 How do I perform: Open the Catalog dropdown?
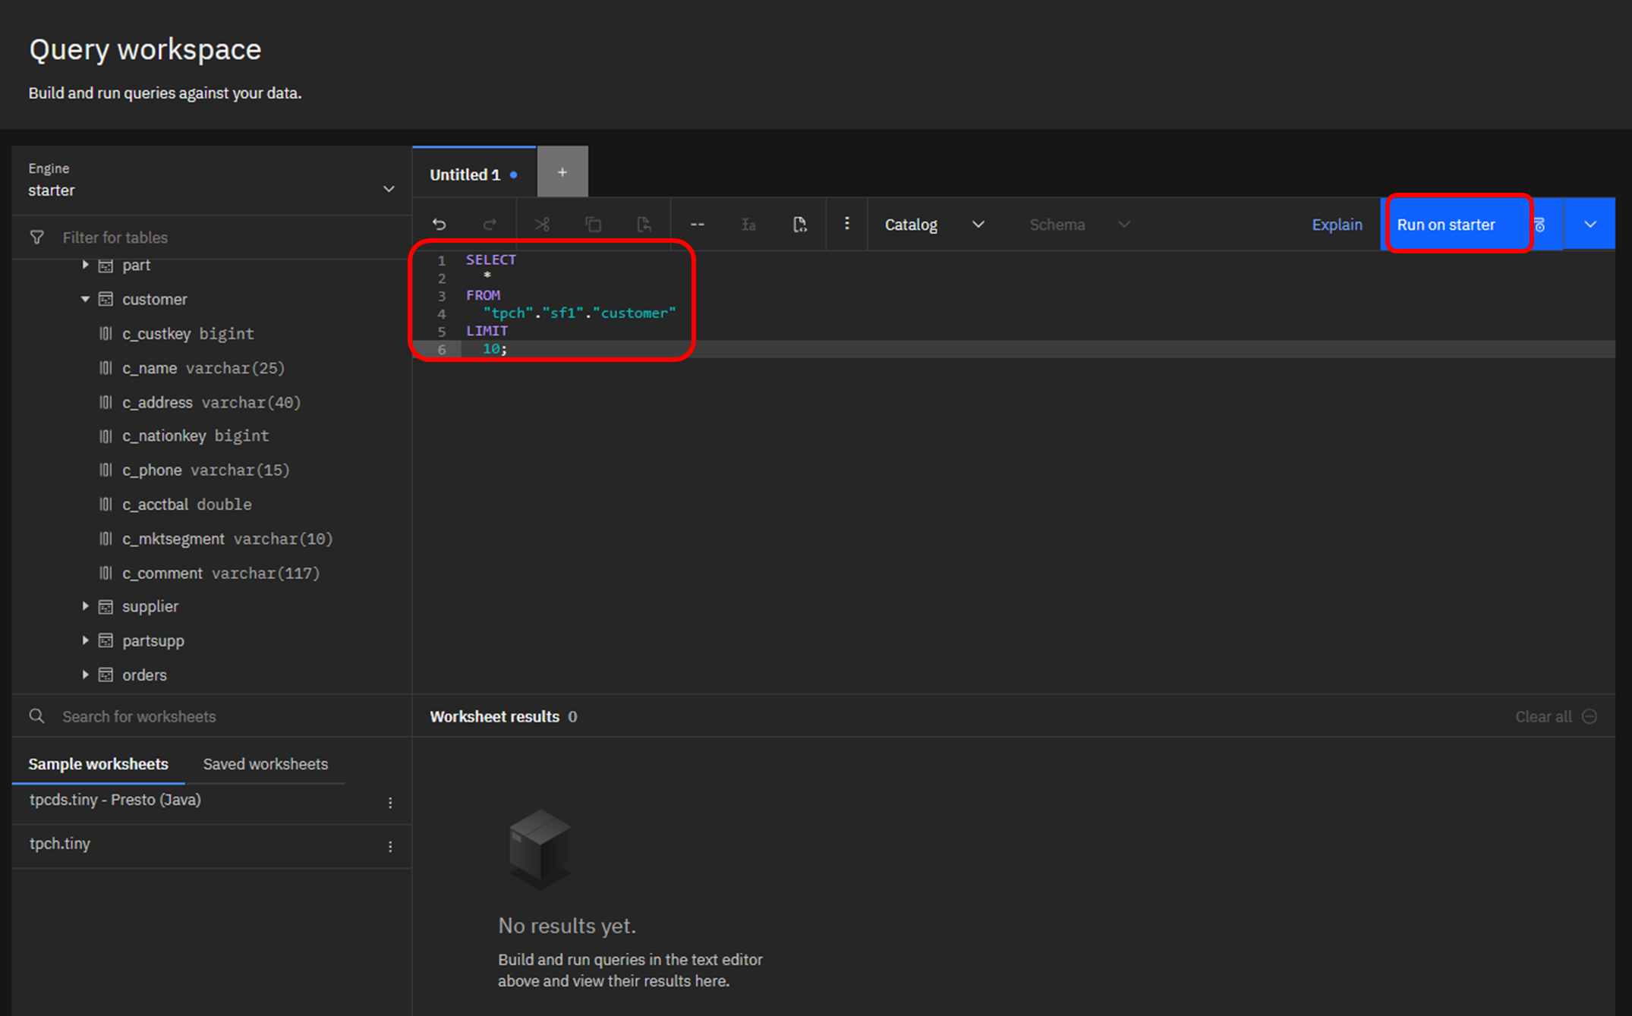(x=934, y=225)
